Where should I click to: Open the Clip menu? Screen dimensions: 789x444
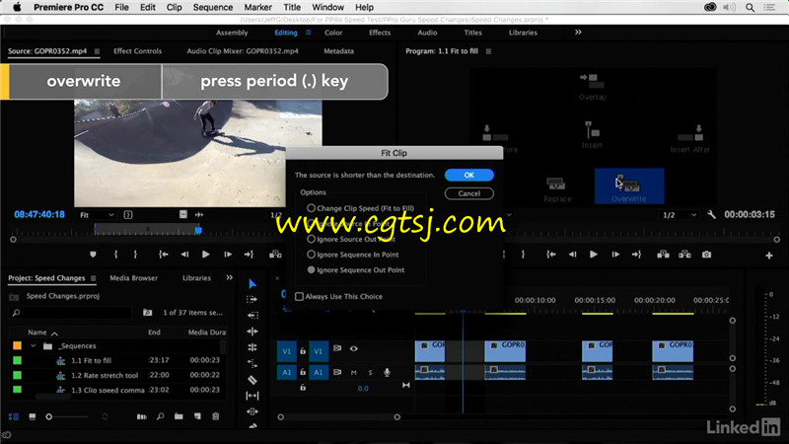pos(175,8)
